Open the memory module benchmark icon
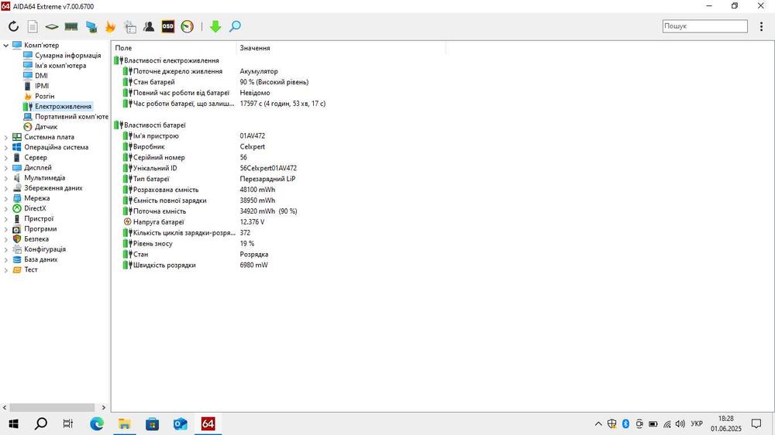The image size is (775, 435). tap(71, 26)
